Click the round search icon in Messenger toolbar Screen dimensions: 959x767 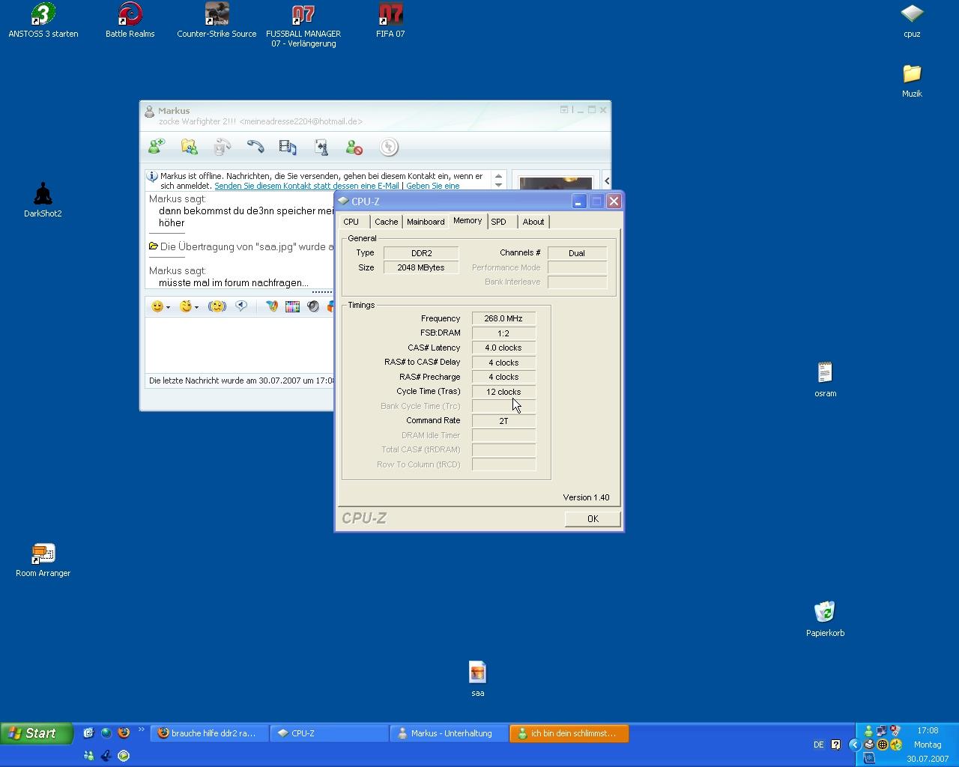pos(389,147)
